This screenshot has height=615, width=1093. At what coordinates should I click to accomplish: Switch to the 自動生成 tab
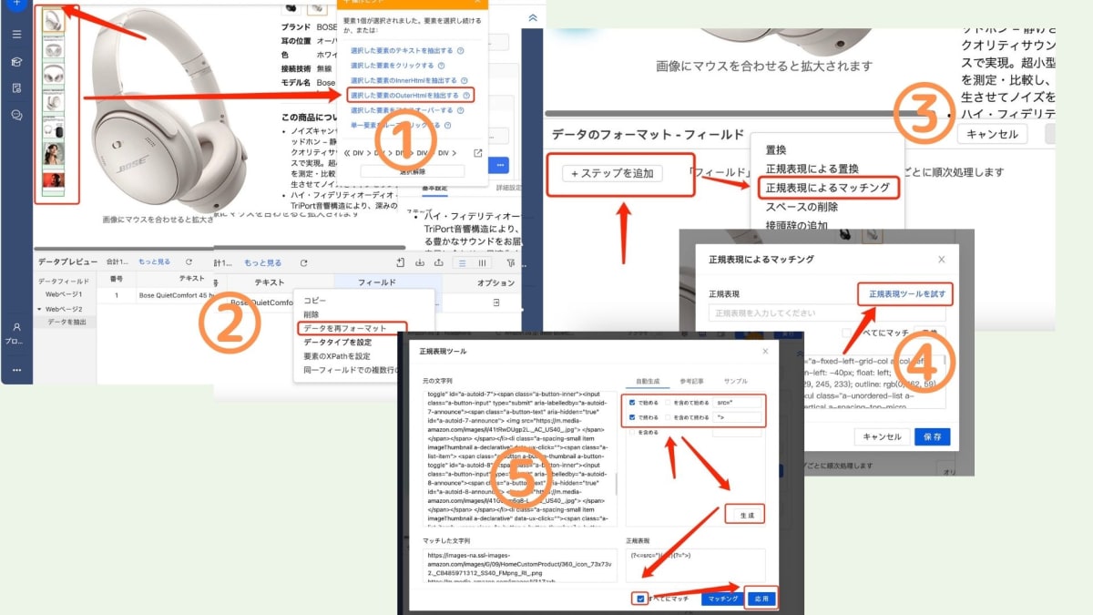(648, 382)
